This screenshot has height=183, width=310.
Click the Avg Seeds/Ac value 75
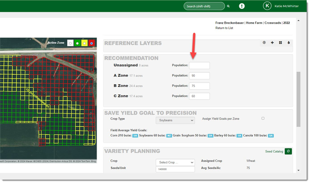pos(248,168)
